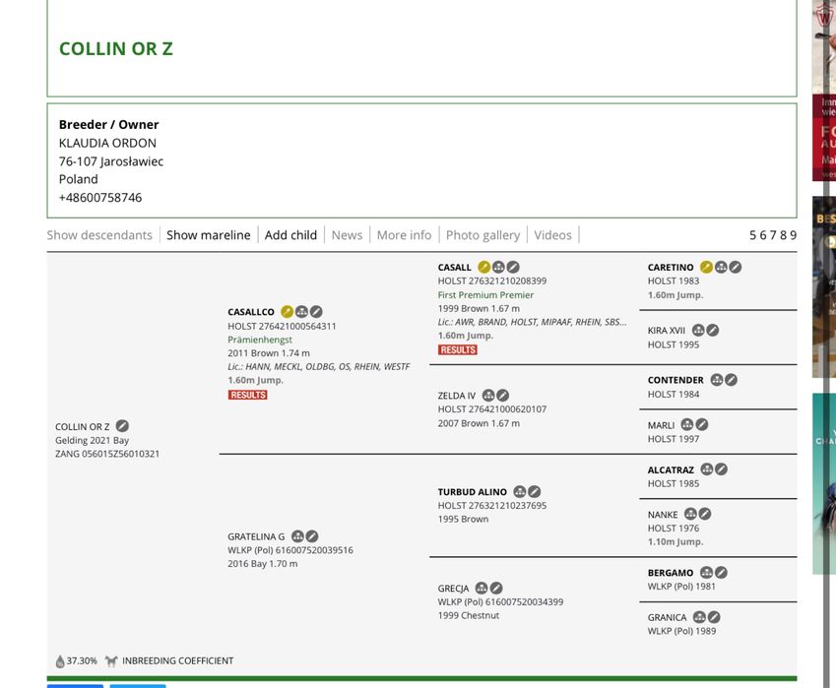
Task: Show 9 generations in the pedigree
Action: coord(794,235)
